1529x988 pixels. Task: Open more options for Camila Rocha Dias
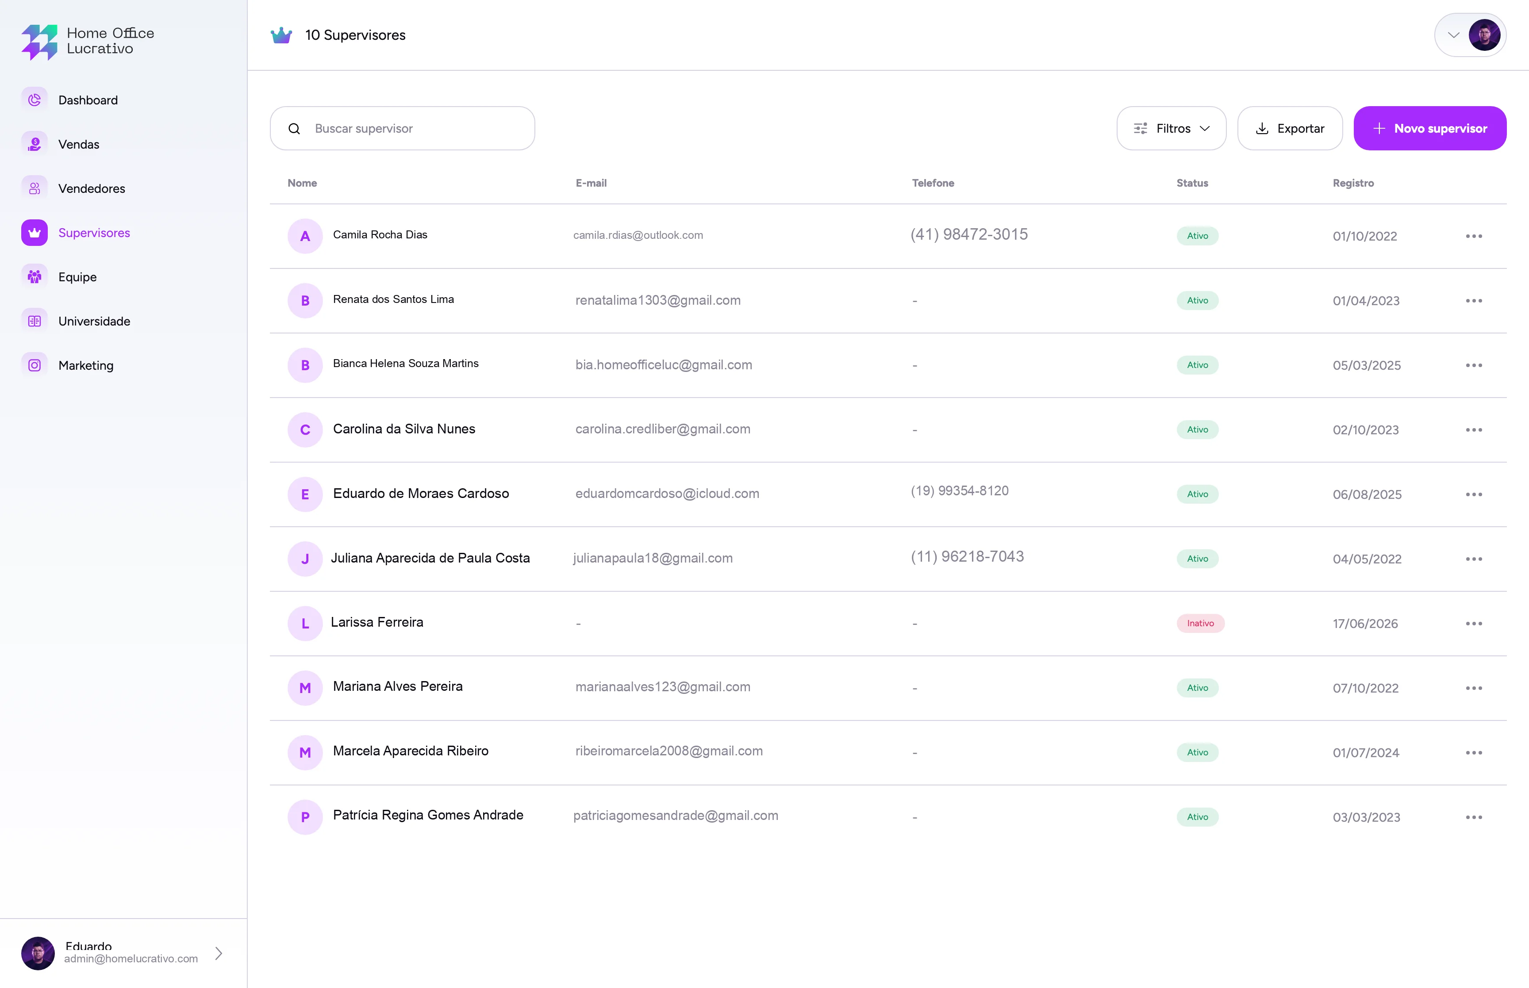click(x=1474, y=236)
